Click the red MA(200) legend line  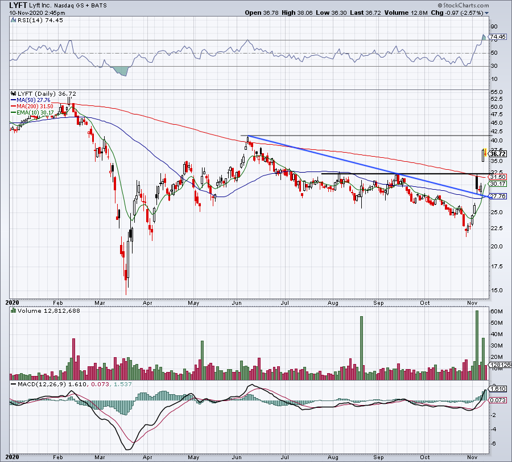click(x=14, y=107)
